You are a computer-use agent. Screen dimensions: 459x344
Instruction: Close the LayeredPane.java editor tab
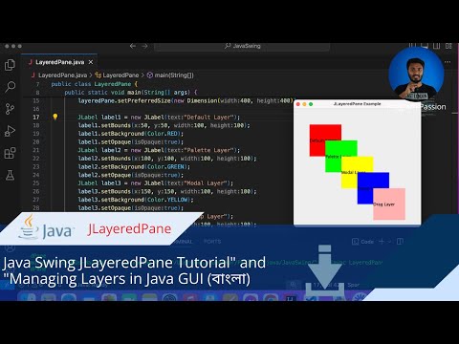[91, 62]
